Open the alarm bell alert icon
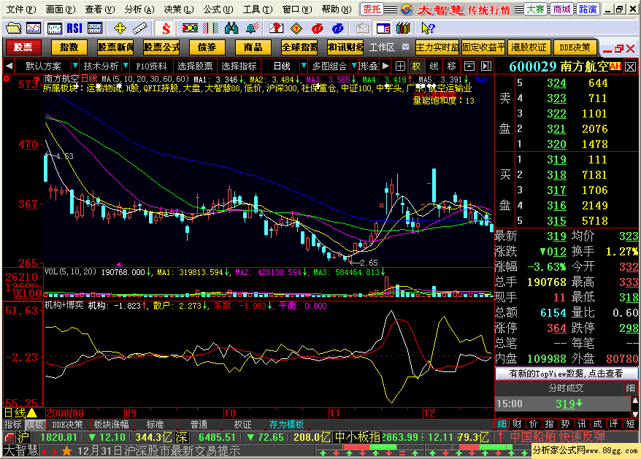The height and width of the screenshot is (459, 641). (252, 28)
